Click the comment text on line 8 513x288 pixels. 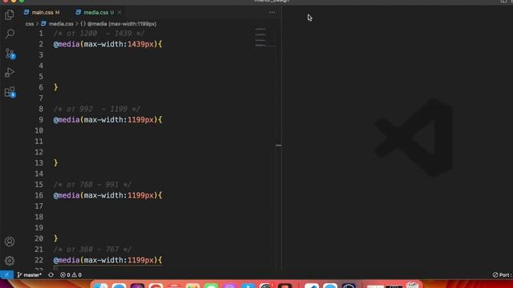point(97,109)
